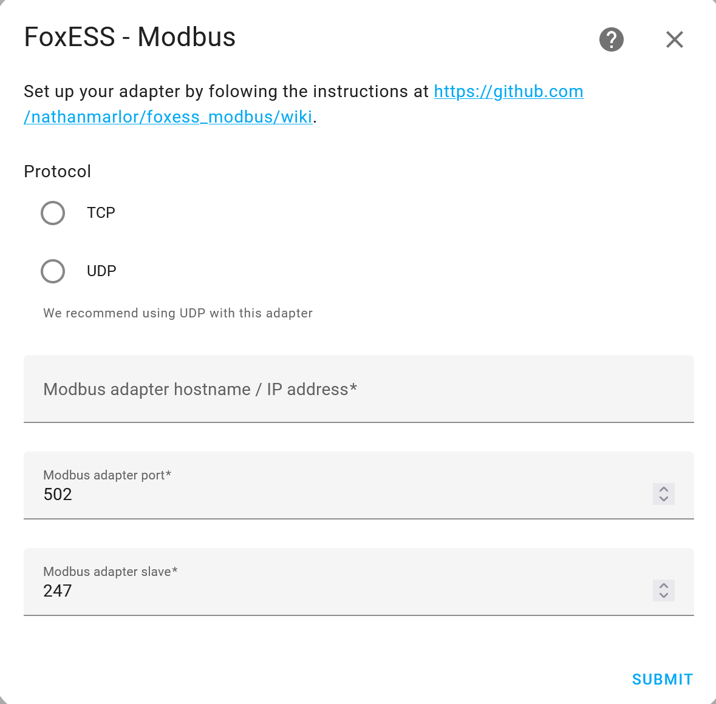Click the GitHub instructions hyperlink
Screen dimensions: 716x704
pos(508,91)
